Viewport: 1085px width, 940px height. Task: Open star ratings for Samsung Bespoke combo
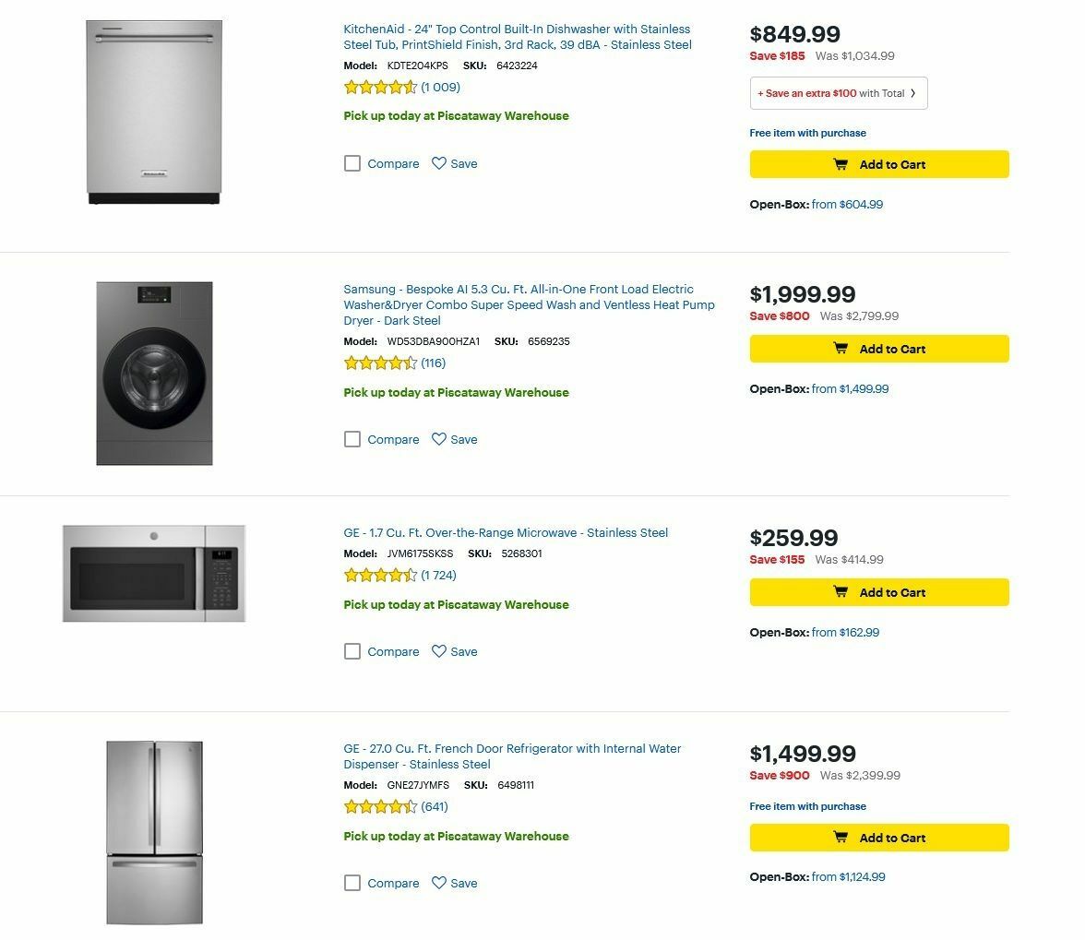(380, 363)
